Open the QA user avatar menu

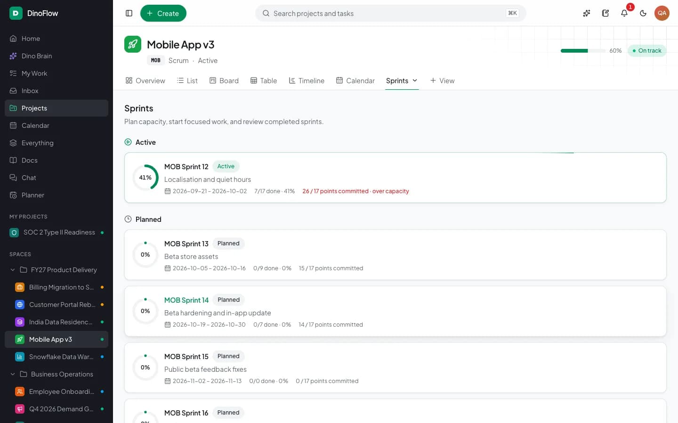(662, 13)
